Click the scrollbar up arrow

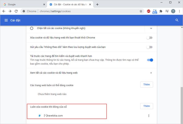tap(182, 27)
